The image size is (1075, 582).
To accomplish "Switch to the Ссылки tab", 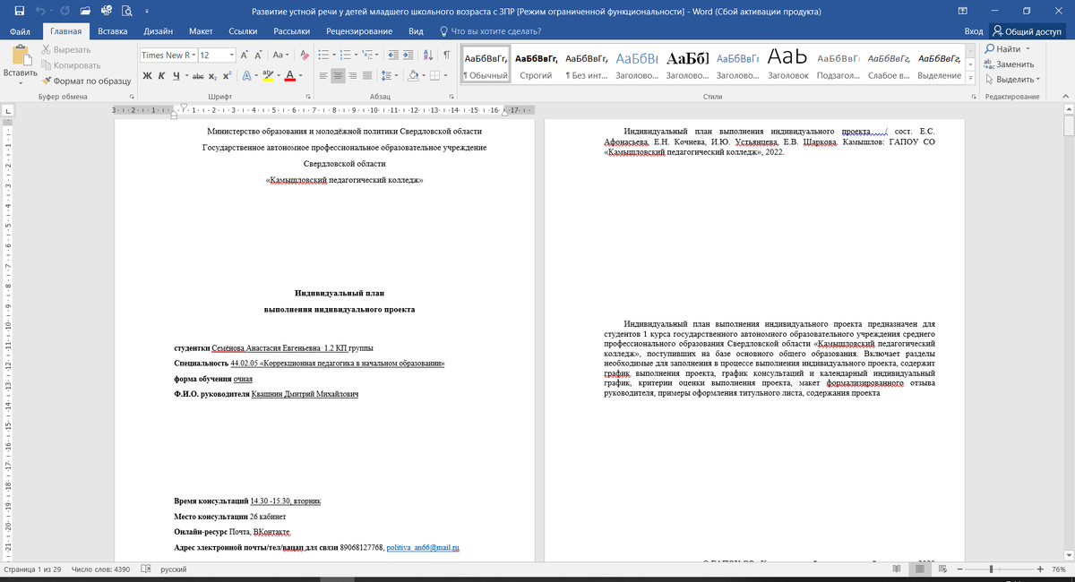I will pyautogui.click(x=243, y=31).
